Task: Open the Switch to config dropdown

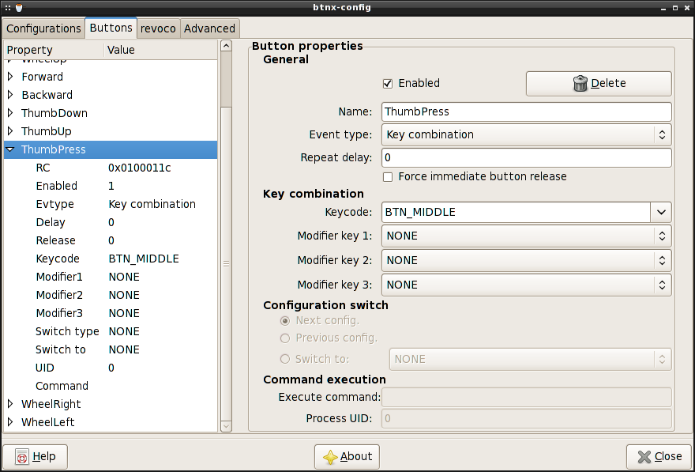Action: pos(531,359)
